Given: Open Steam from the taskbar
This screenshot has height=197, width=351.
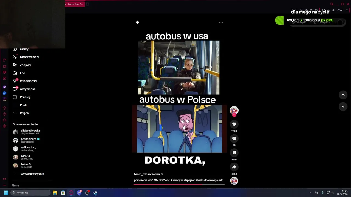Looking at the screenshot, I should [95, 193].
